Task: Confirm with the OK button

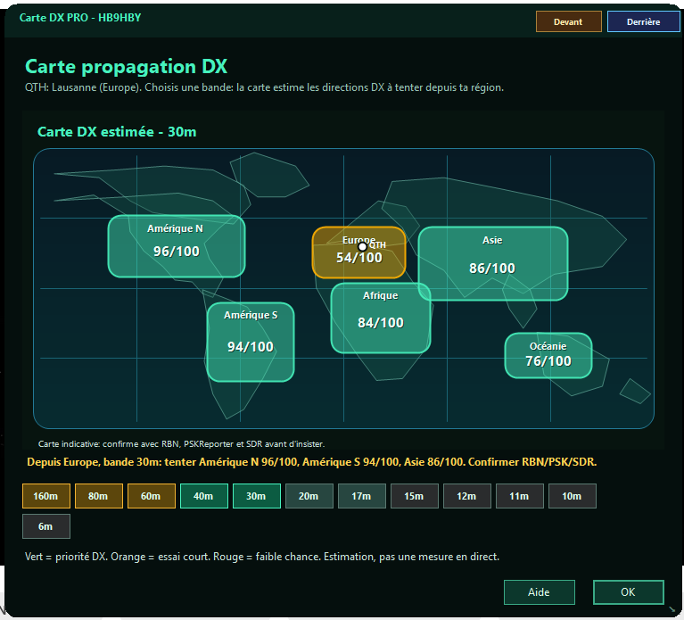Action: pyautogui.click(x=628, y=592)
